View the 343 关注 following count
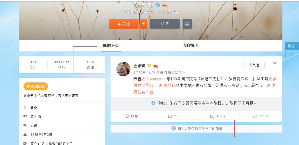Viewport: 299px width, 145px height. (x=33, y=65)
